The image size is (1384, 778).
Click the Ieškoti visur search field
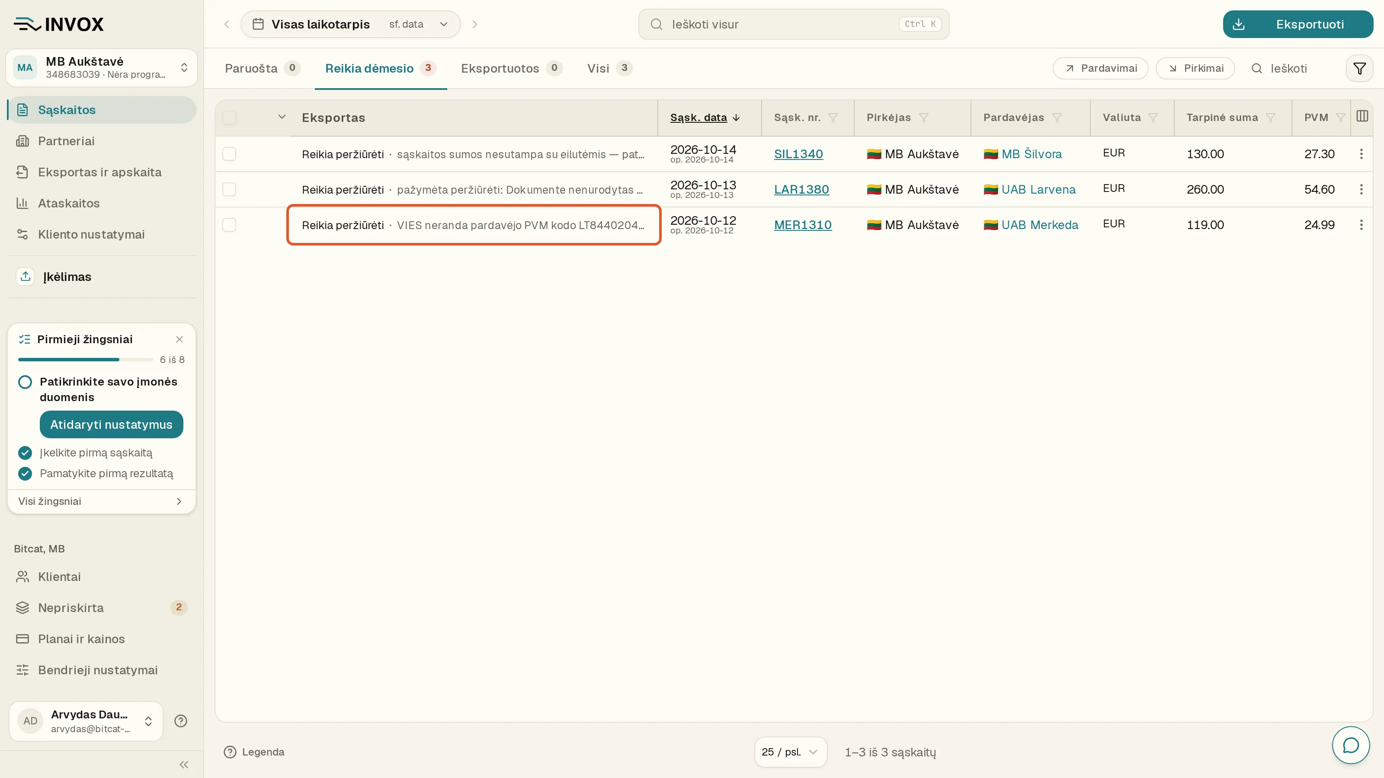point(794,24)
